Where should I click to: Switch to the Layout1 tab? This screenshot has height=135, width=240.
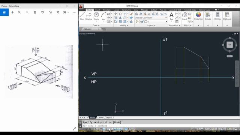tap(100, 117)
